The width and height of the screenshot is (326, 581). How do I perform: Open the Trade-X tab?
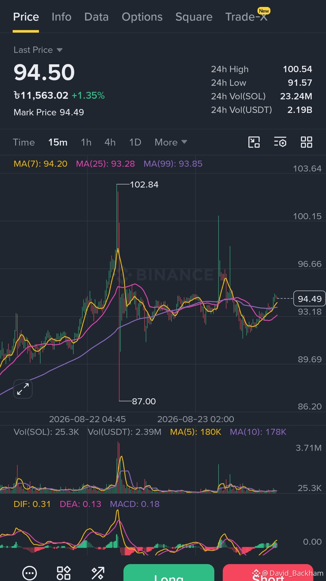pos(246,17)
